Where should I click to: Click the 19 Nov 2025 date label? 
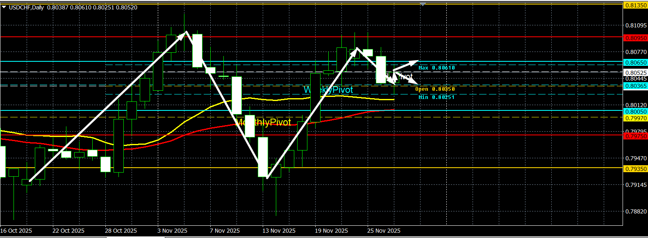331,231
